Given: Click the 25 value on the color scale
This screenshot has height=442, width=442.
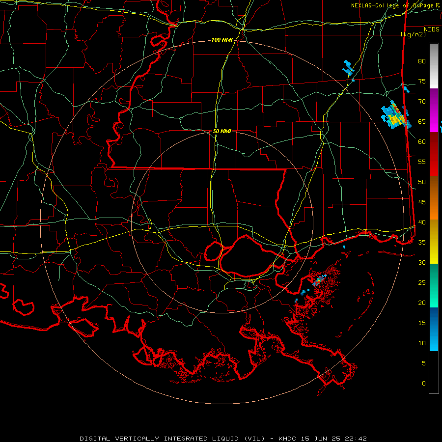Looking at the screenshot, I should (422, 282).
